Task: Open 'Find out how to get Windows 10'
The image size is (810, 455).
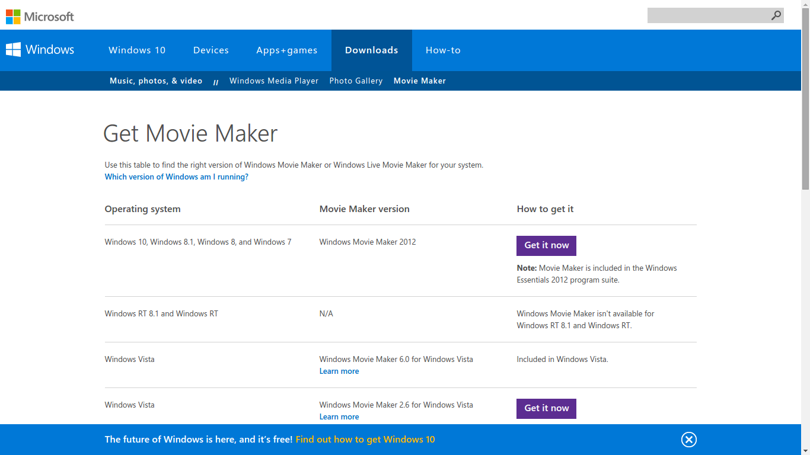Action: [365, 440]
